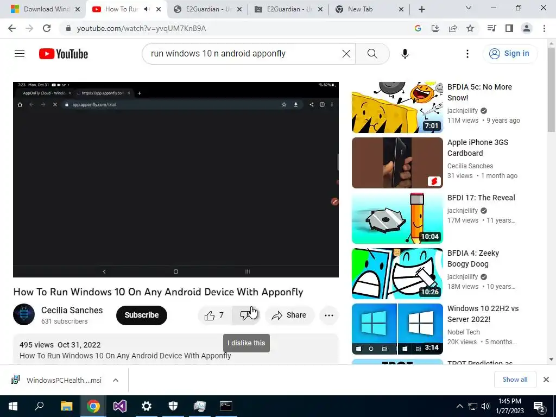Go back with the browser back arrow
The image size is (556, 417).
[x=12, y=28]
